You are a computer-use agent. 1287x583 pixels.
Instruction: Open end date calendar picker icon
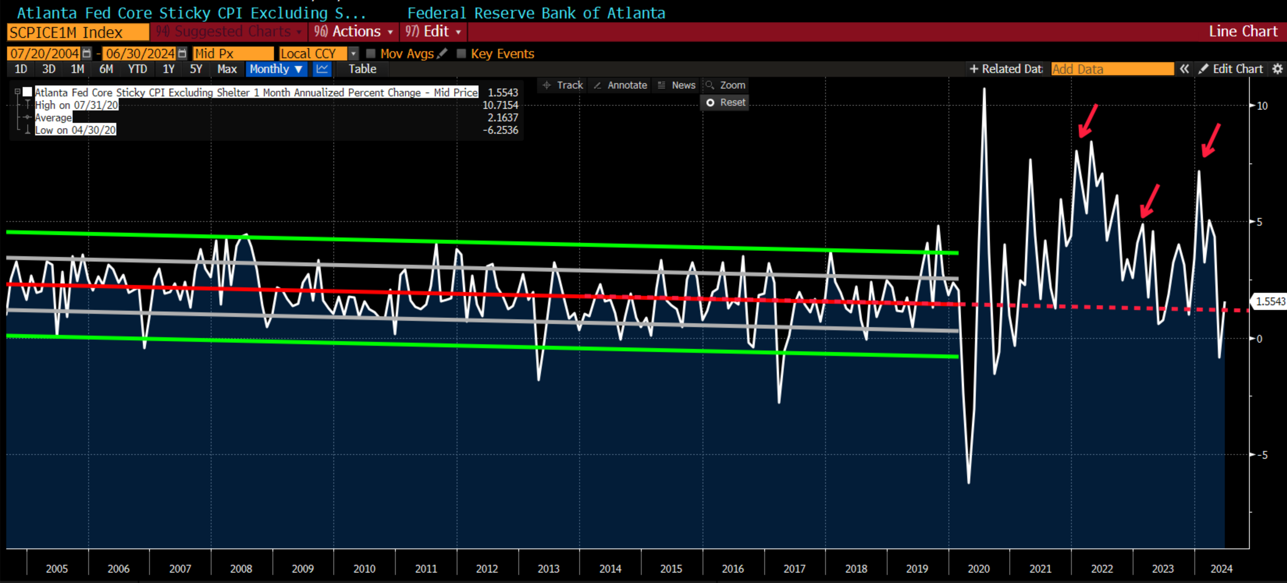(x=182, y=54)
